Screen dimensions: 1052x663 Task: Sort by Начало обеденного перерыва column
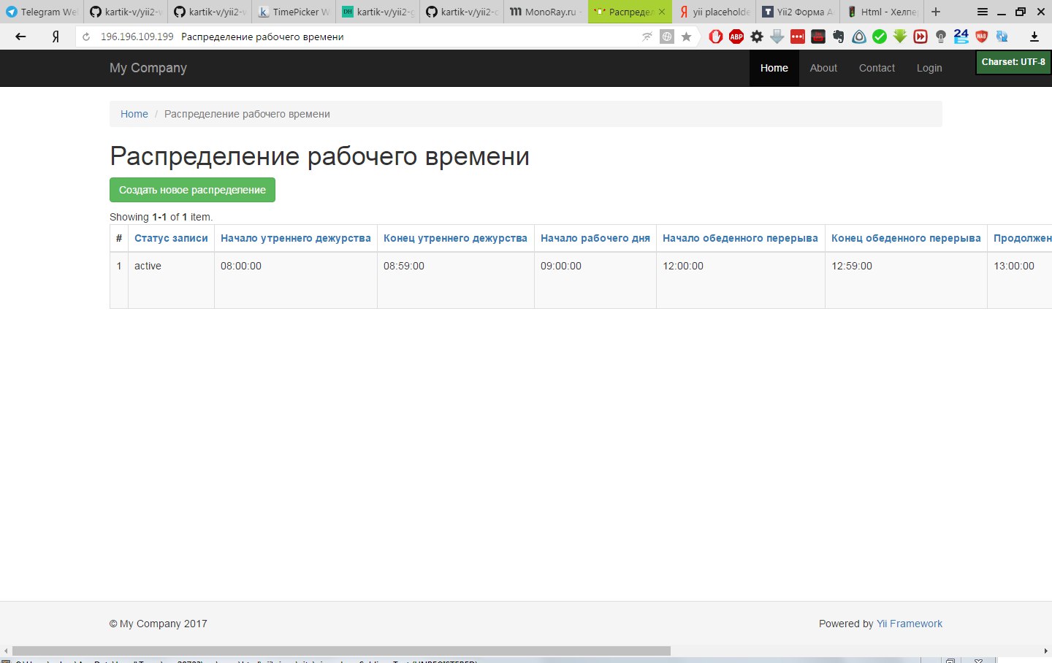pos(740,238)
